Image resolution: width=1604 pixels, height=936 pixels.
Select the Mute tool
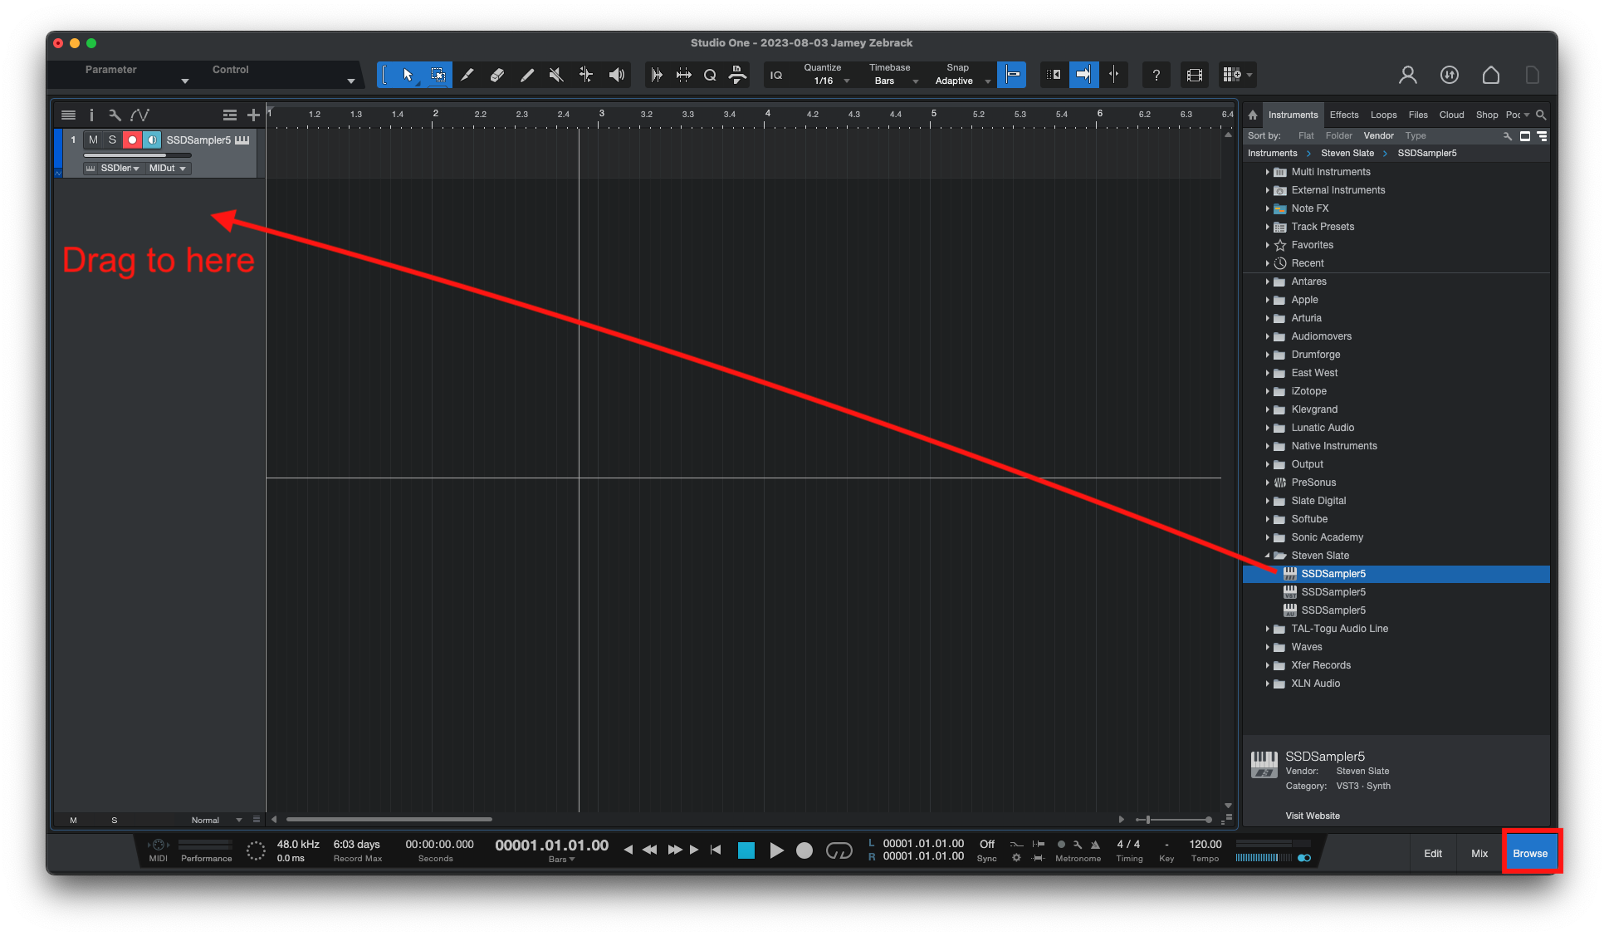(x=556, y=75)
